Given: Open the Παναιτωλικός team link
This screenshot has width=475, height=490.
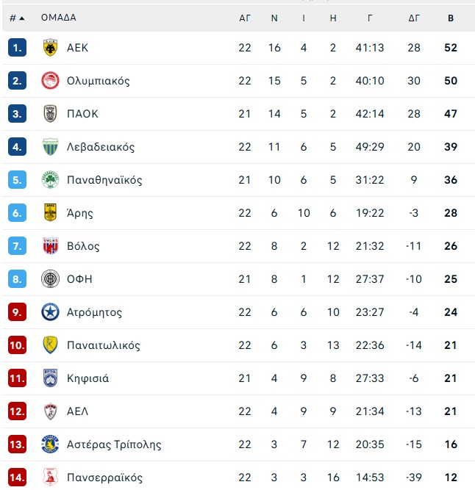Looking at the screenshot, I should 103,345.
